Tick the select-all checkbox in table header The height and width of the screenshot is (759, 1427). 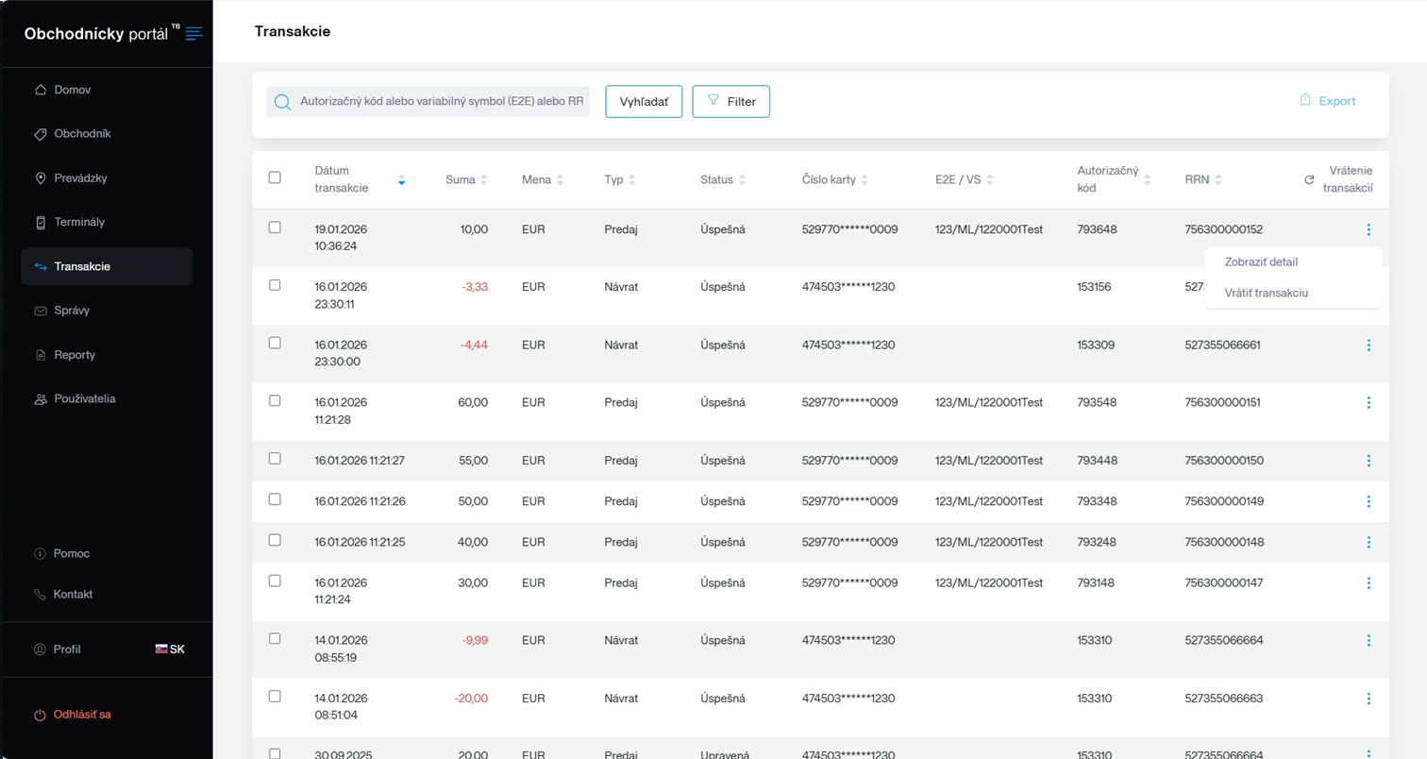click(x=275, y=177)
